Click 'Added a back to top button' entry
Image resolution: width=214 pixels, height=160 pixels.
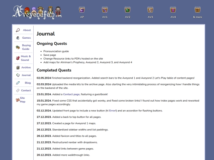pos(69,117)
